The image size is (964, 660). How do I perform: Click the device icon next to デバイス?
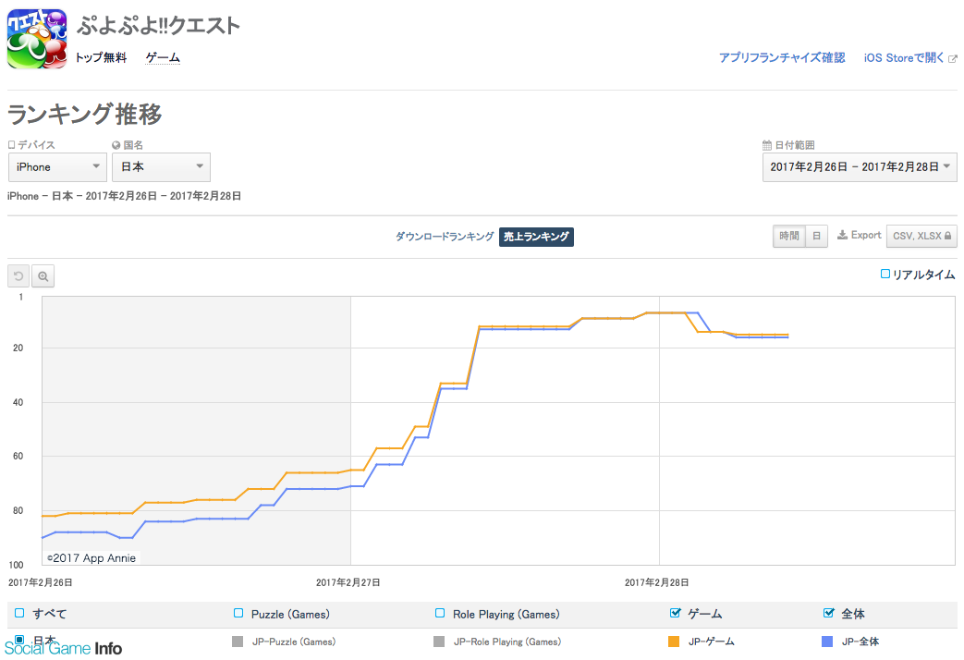[x=11, y=144]
